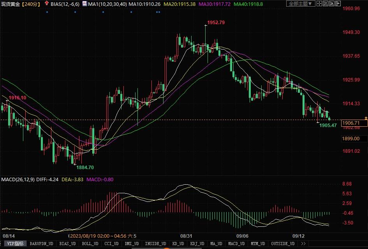This screenshot has height=249, width=368.
Task: Switch to INSIDE_UD indicator tab
Action: coord(155,244)
